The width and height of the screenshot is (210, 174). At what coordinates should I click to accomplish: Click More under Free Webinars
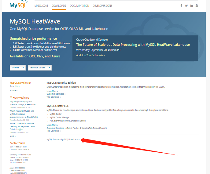13,136
